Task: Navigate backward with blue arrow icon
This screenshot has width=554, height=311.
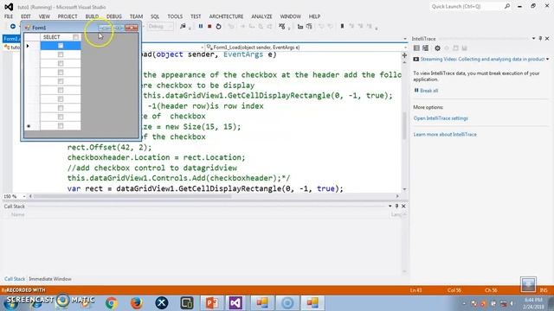Action: point(13,26)
